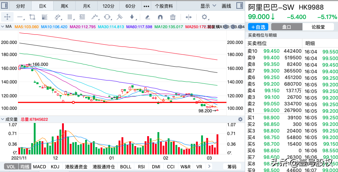The height and width of the screenshot is (172, 338).
Task: Click the 画线 drawing button
Action: [226, 6]
